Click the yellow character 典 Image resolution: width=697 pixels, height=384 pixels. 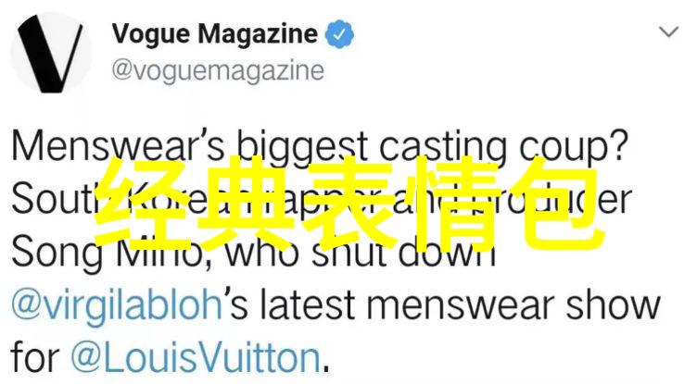tap(246, 203)
